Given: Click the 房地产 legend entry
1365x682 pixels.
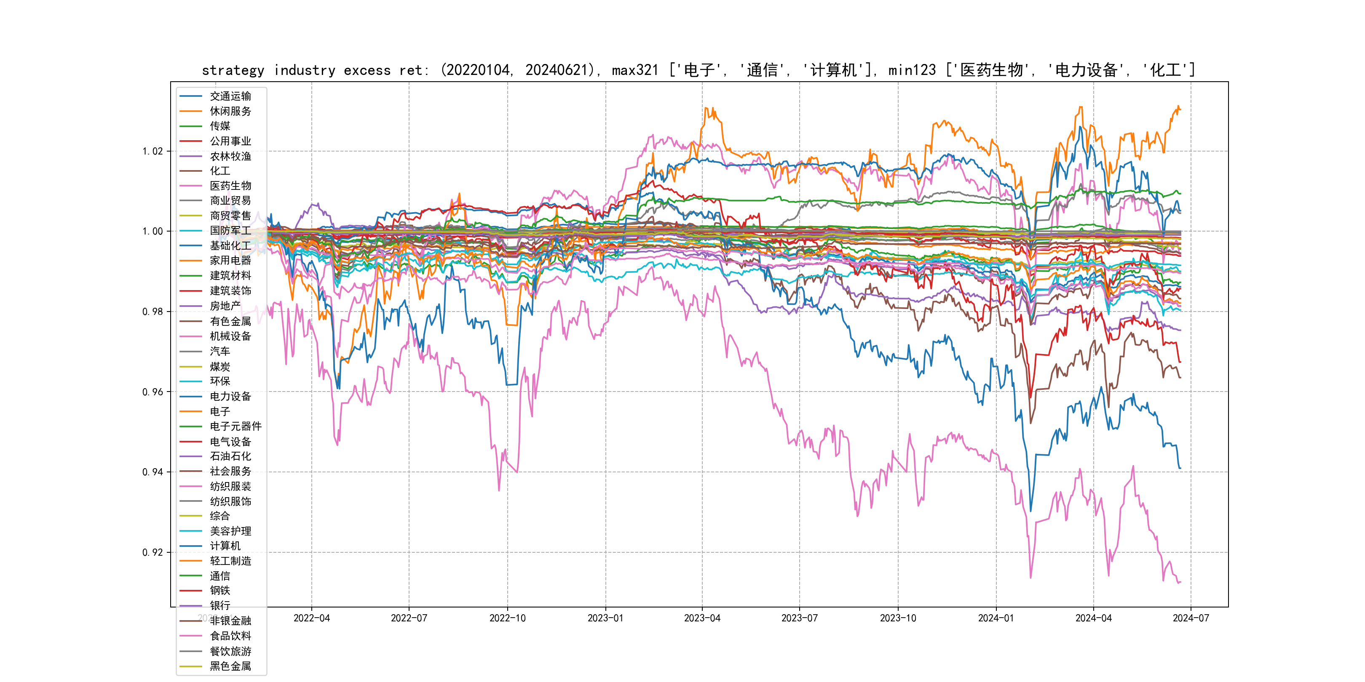Looking at the screenshot, I should 225,306.
